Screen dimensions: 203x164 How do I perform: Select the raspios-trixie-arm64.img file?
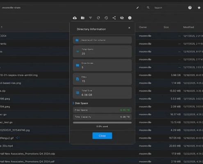19,75
